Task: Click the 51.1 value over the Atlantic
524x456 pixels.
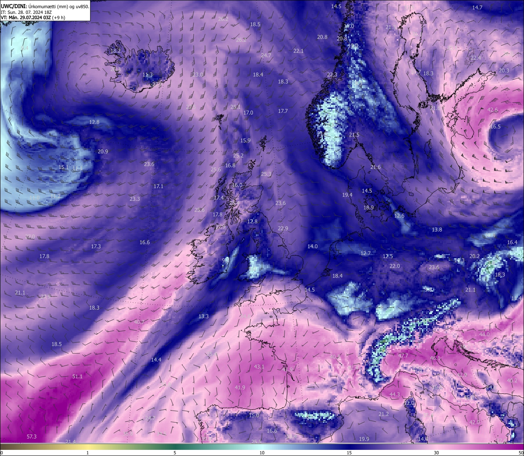Action: click(x=77, y=376)
